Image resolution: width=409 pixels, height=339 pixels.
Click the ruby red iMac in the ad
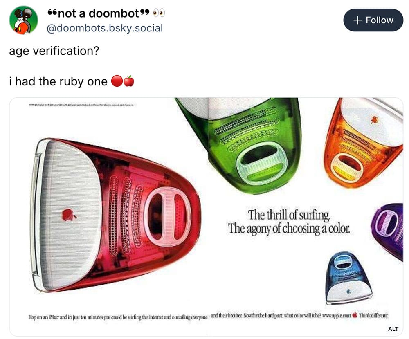pyautogui.click(x=116, y=215)
